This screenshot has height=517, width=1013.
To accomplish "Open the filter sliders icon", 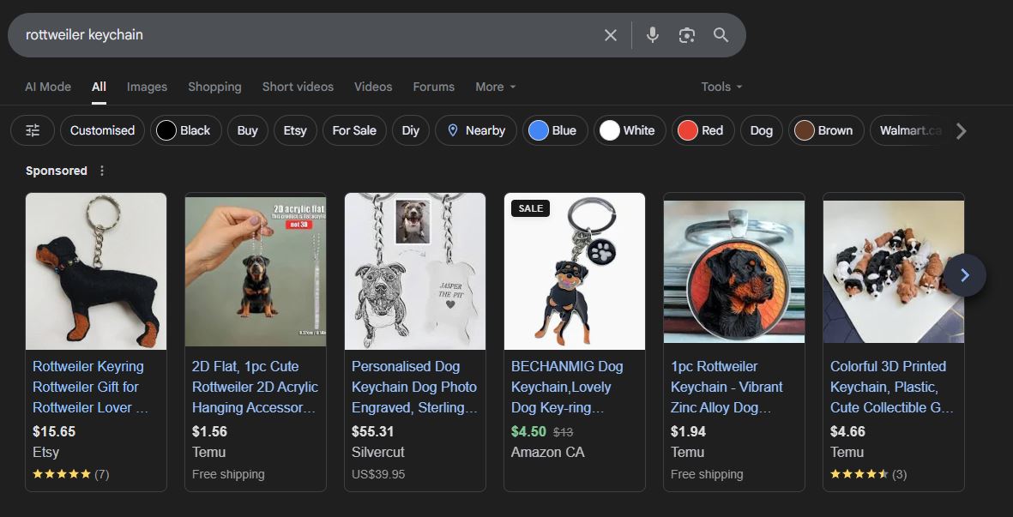I will pyautogui.click(x=33, y=130).
